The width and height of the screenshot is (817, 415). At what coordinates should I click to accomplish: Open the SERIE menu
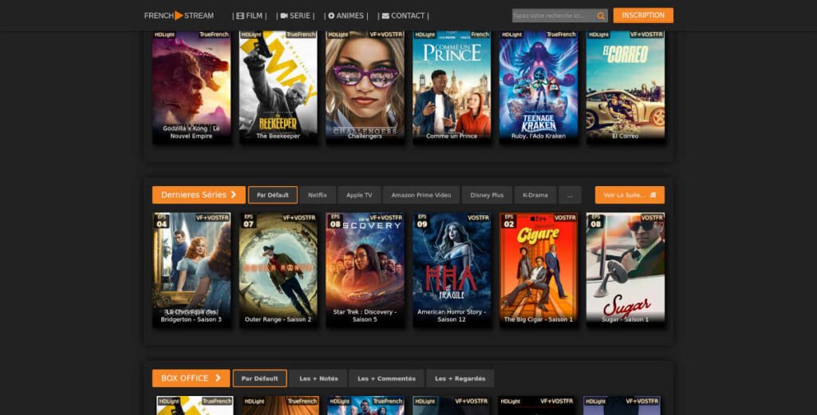click(x=295, y=16)
